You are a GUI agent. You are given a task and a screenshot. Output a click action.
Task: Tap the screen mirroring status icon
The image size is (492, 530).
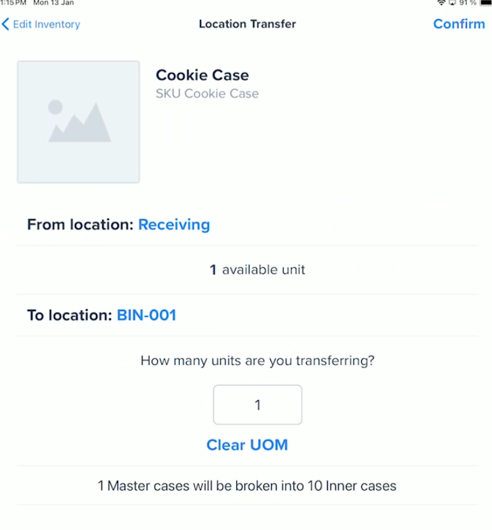tap(452, 3)
